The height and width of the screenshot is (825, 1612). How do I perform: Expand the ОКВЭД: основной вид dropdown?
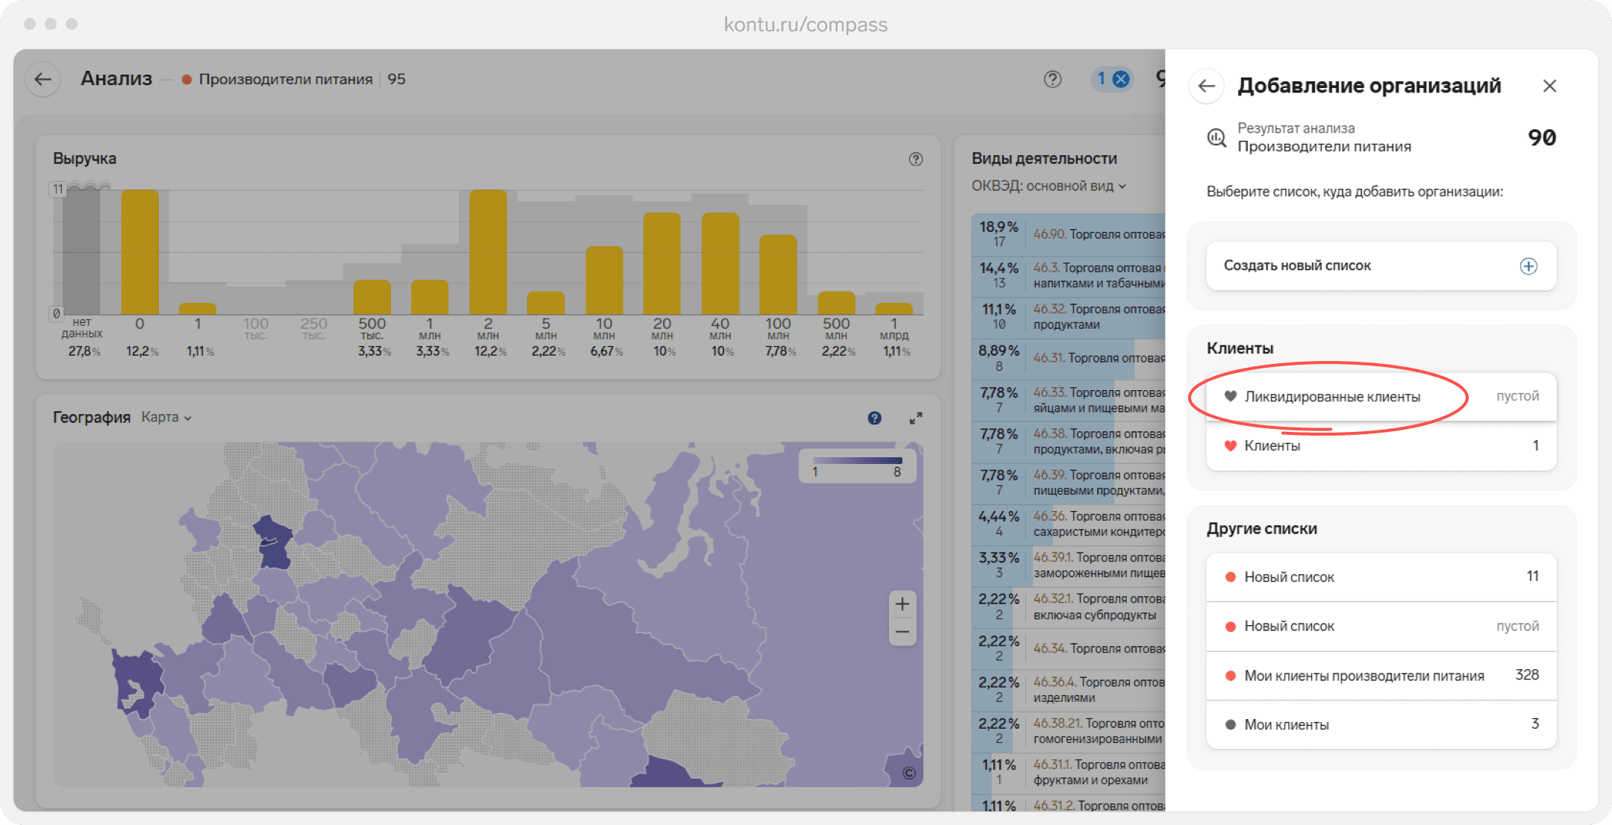coord(1049,186)
